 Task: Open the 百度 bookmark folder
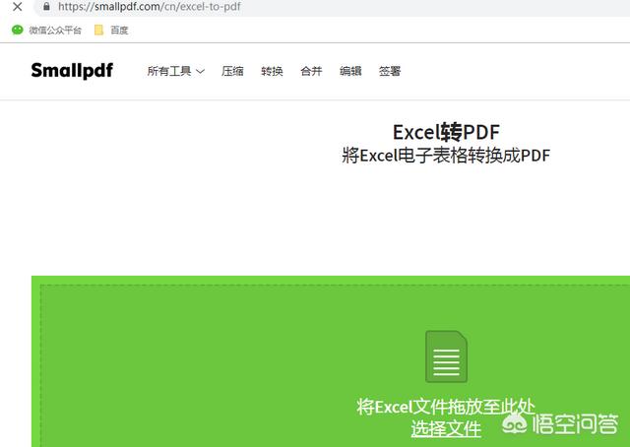(111, 31)
